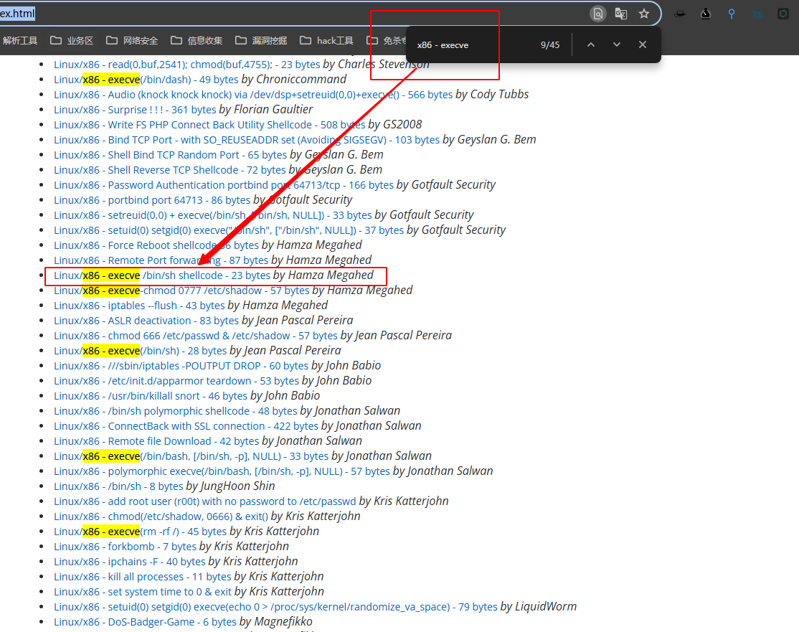Click the find bar search text field
This screenshot has height=632, width=799.
(x=473, y=45)
